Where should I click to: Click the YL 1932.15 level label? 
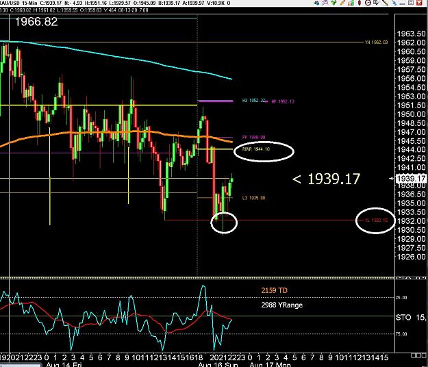(x=376, y=220)
